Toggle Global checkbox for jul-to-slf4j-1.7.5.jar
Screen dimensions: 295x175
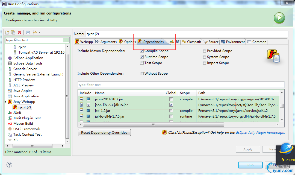tap(171, 116)
